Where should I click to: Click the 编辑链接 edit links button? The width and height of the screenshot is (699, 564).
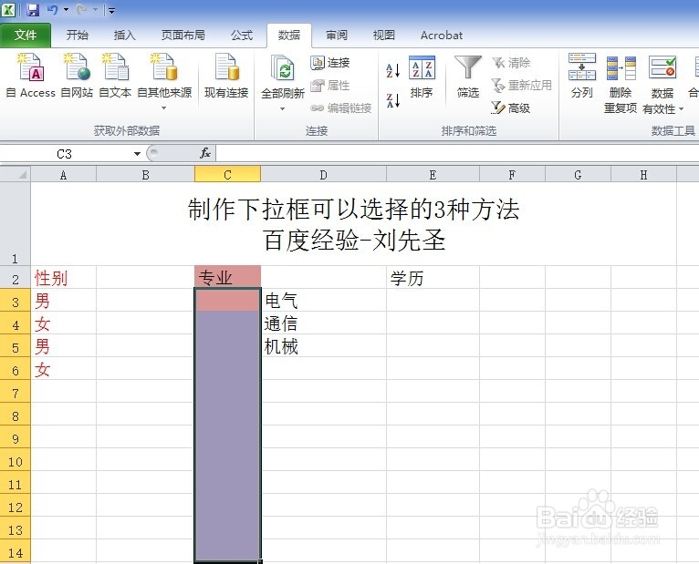pyautogui.click(x=341, y=108)
